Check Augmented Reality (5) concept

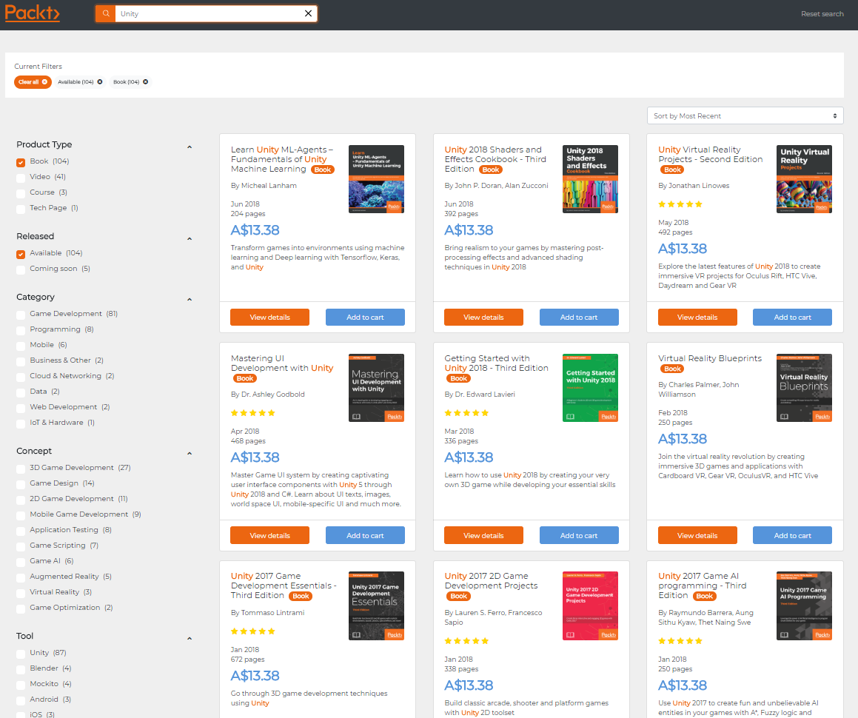tap(21, 578)
